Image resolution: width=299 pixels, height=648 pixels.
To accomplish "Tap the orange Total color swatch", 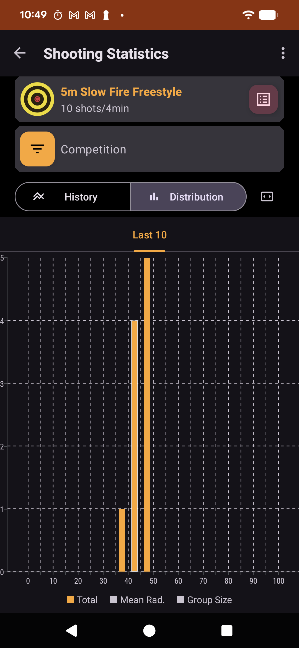I will 70,600.
